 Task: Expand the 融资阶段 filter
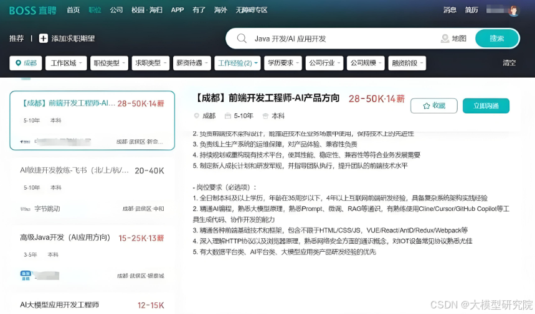click(407, 63)
